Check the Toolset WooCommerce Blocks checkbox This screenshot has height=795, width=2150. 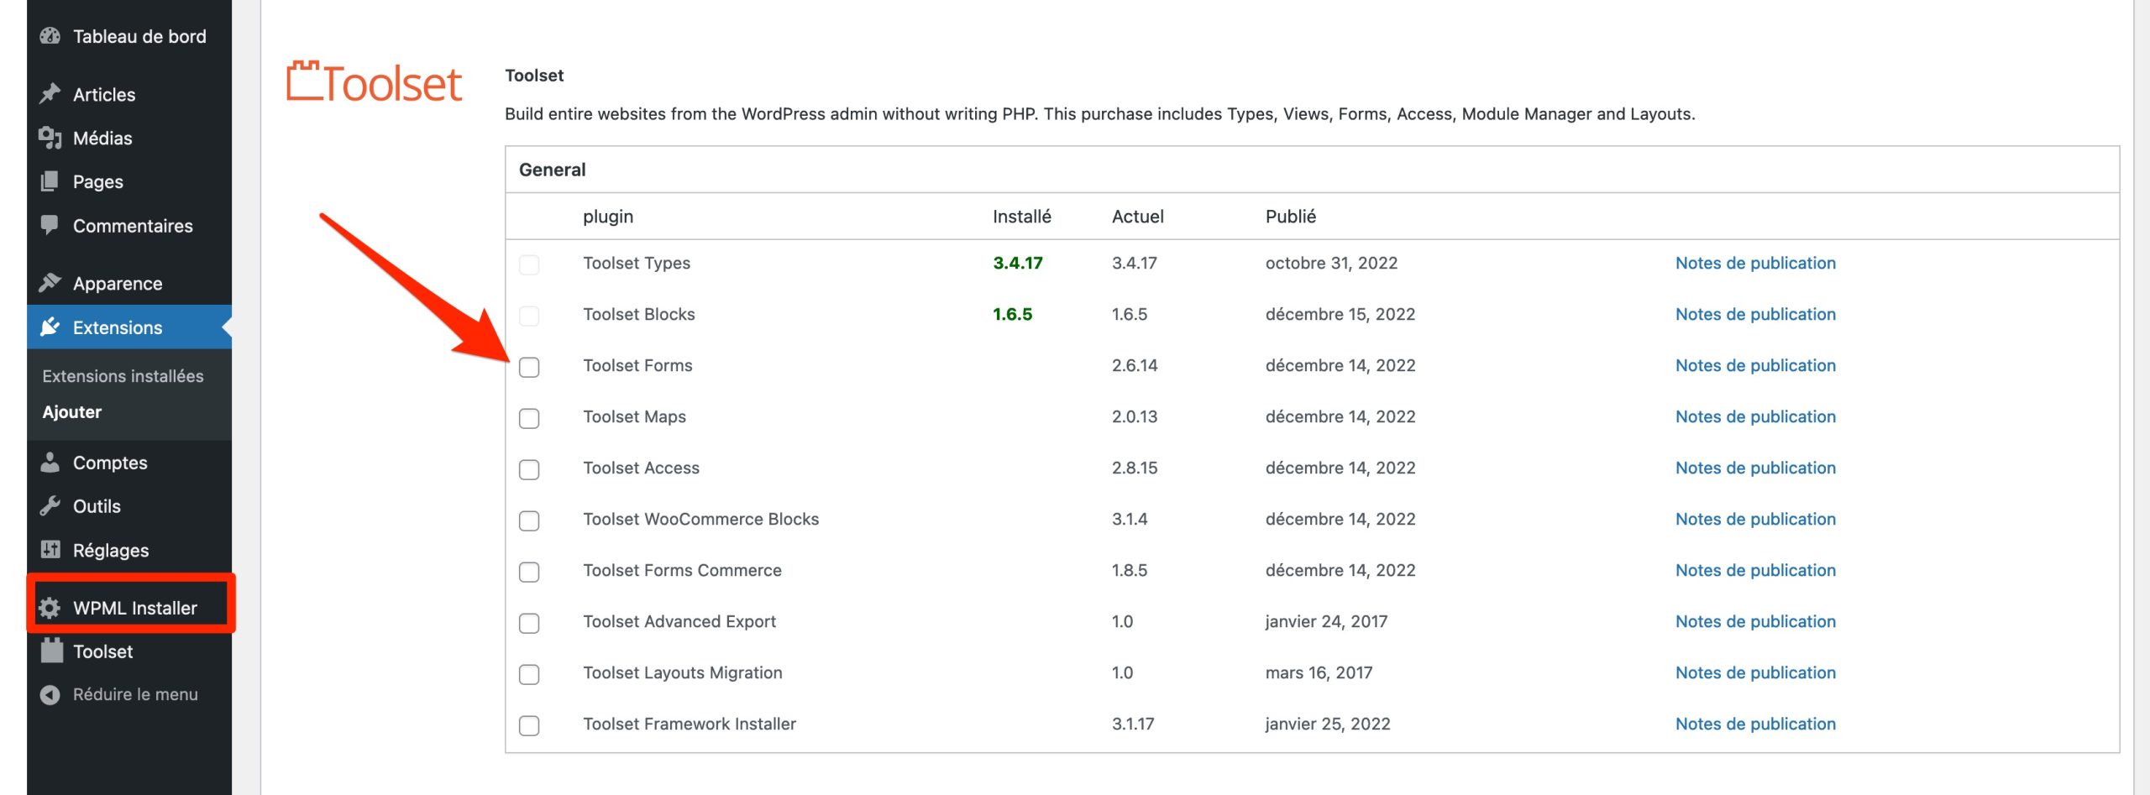529,520
